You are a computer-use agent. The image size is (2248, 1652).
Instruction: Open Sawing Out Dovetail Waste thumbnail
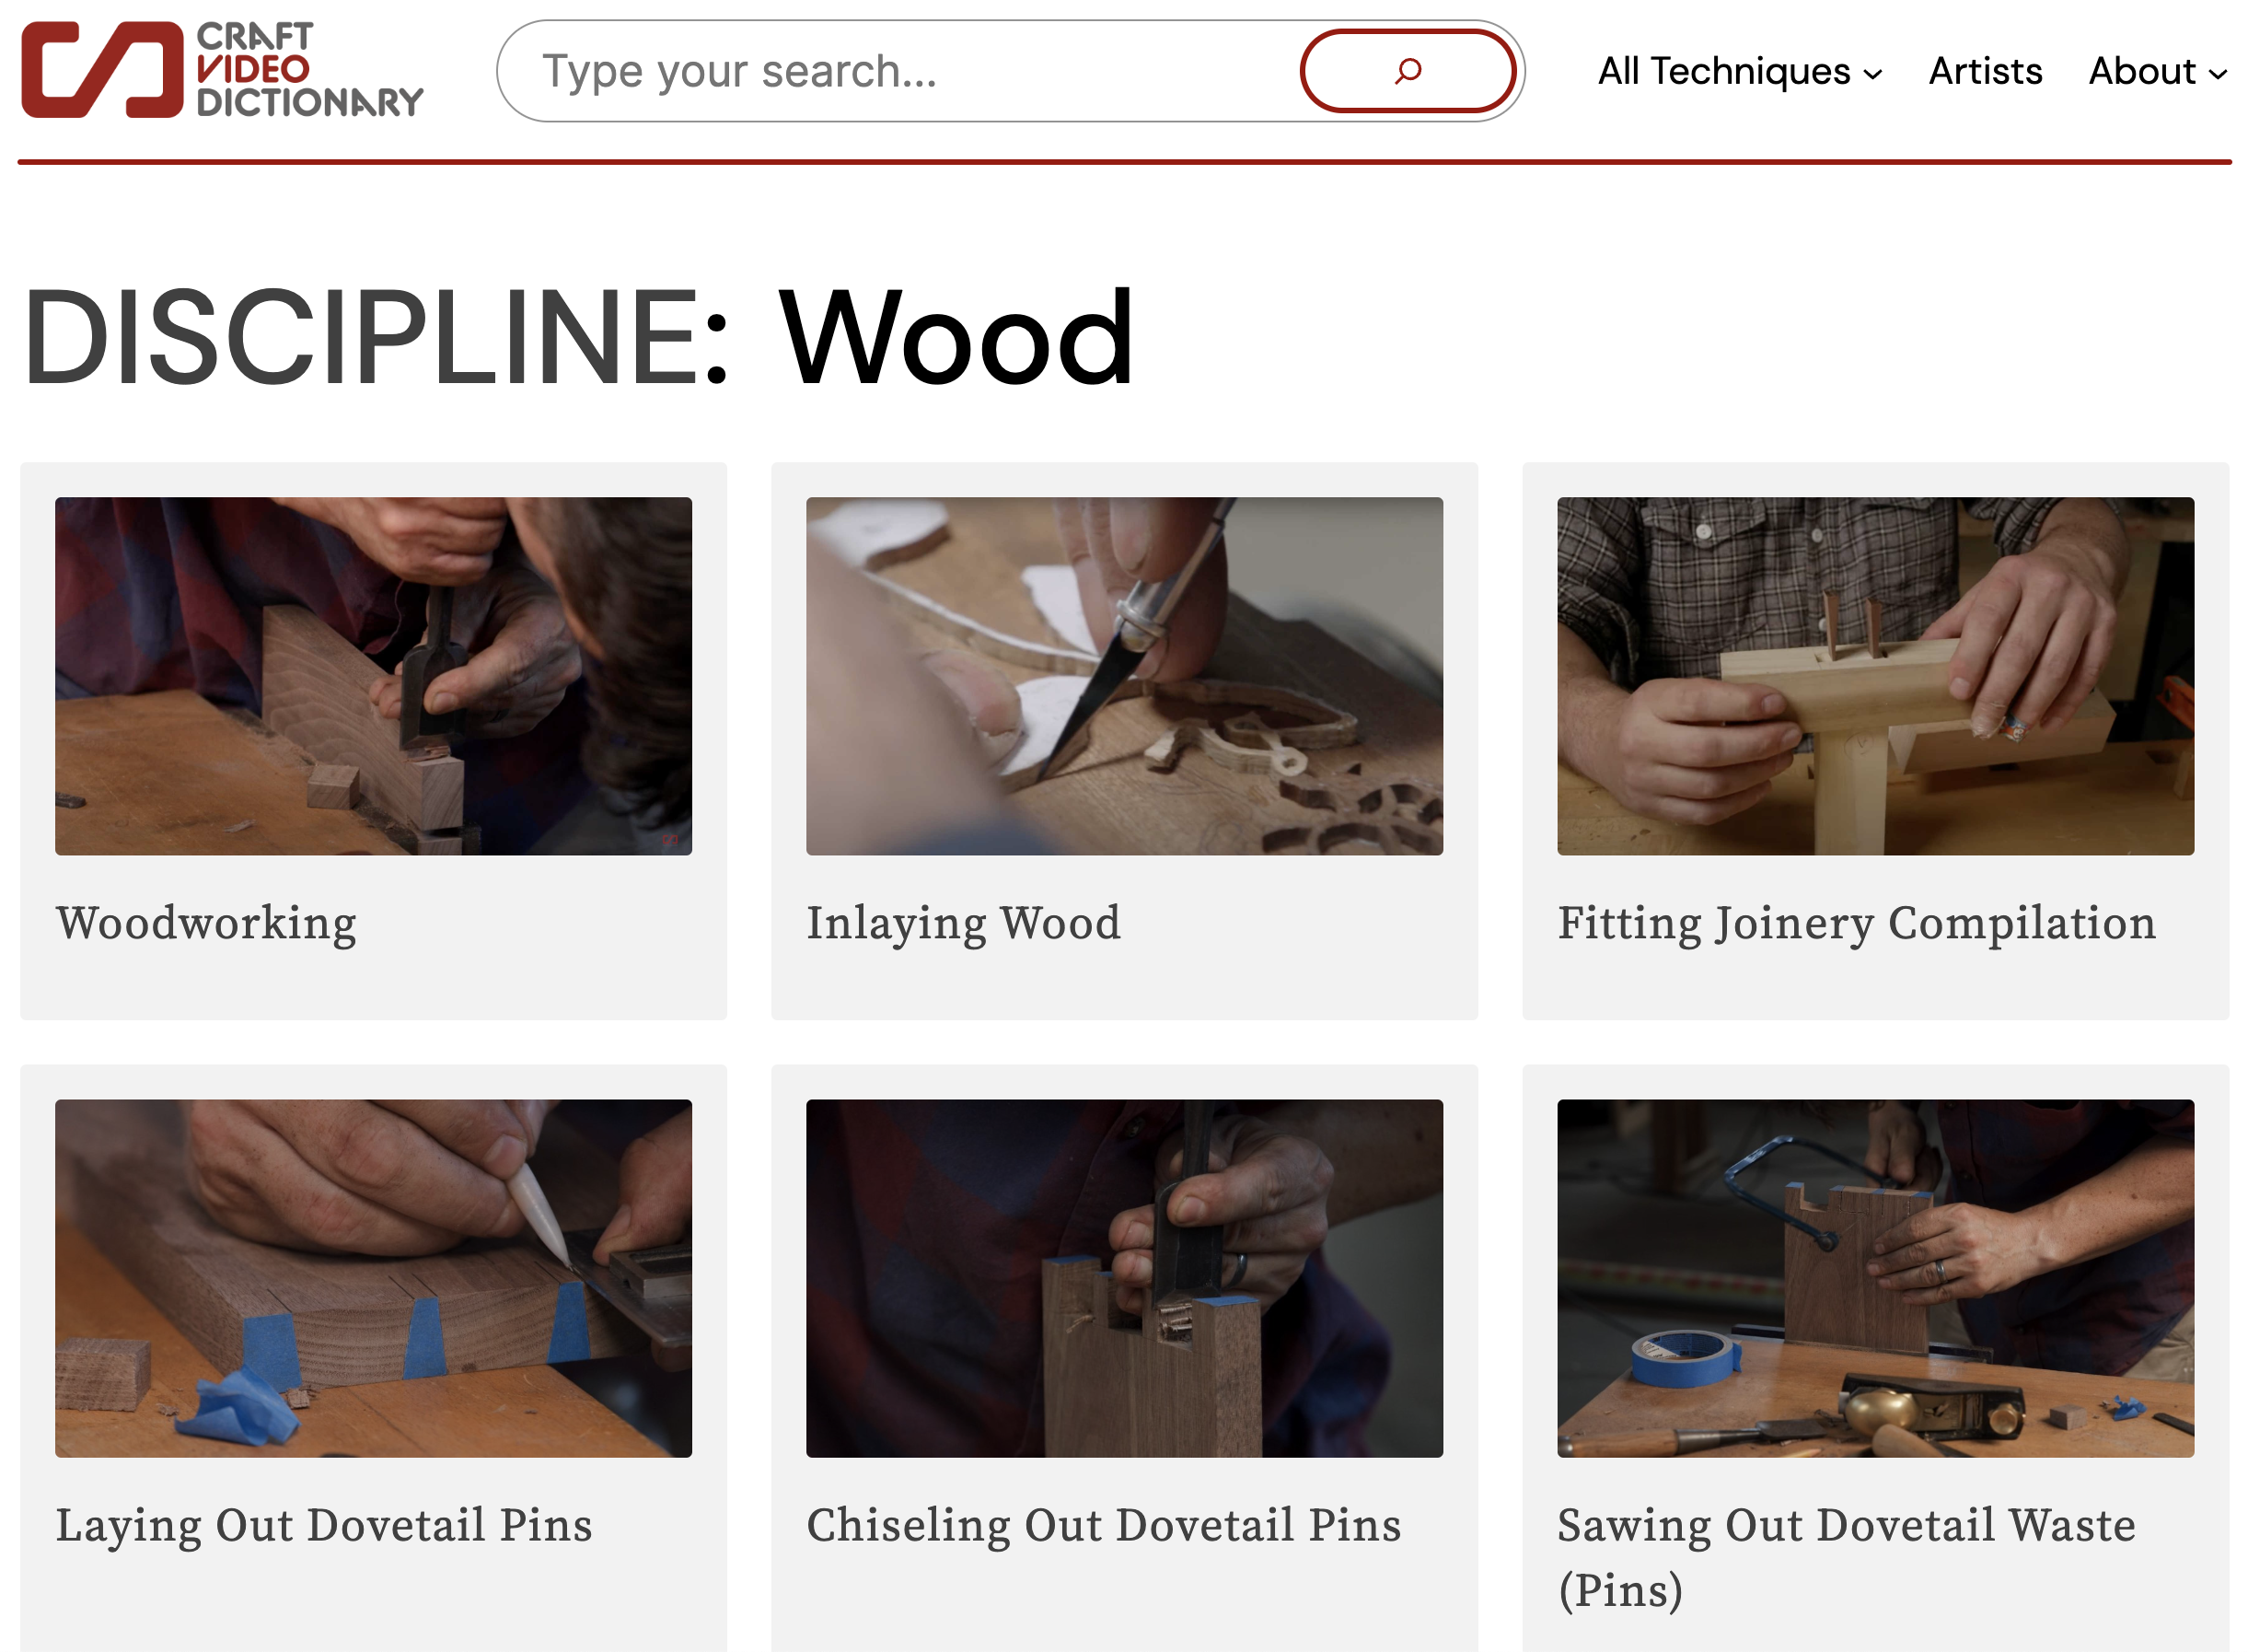coord(1874,1278)
